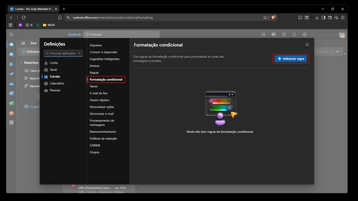Click the Brave Shields icon in address bar
This screenshot has width=358, height=201.
(273, 17)
